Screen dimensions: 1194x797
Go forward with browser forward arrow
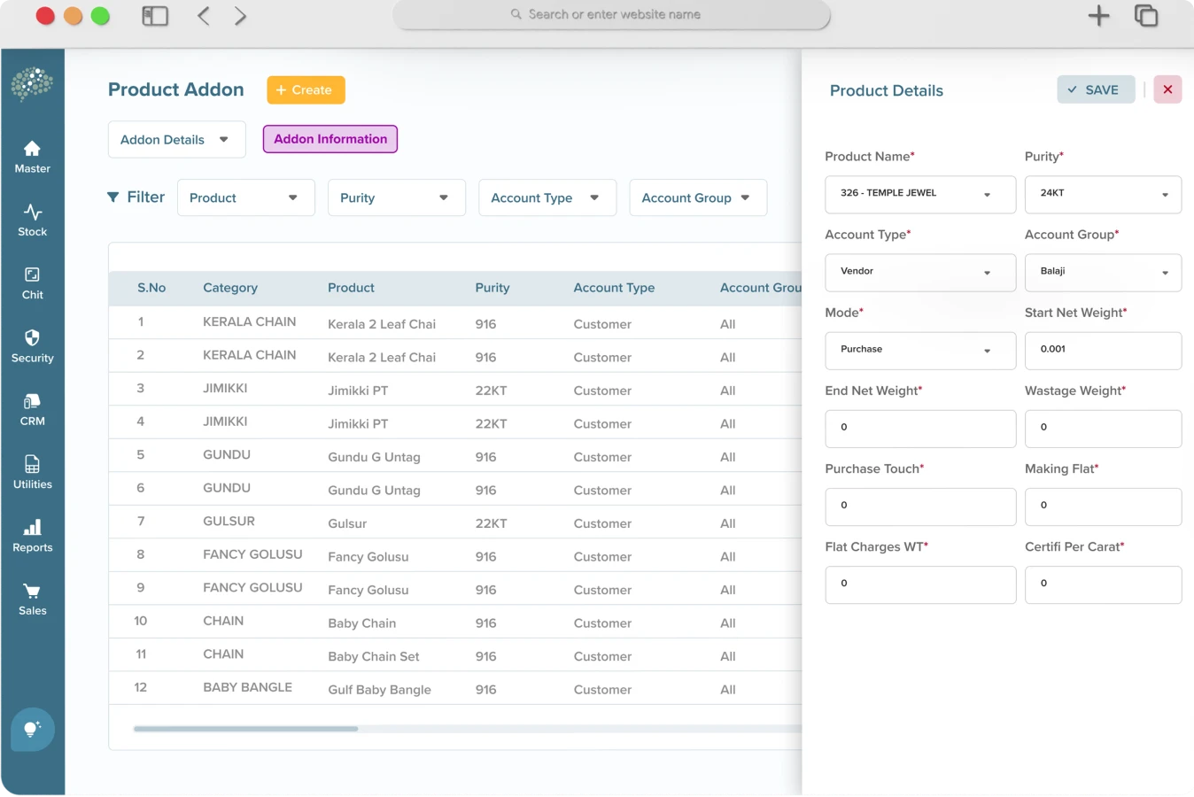tap(240, 16)
